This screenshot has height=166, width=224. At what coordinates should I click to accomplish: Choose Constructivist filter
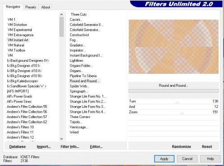(x=79, y=35)
